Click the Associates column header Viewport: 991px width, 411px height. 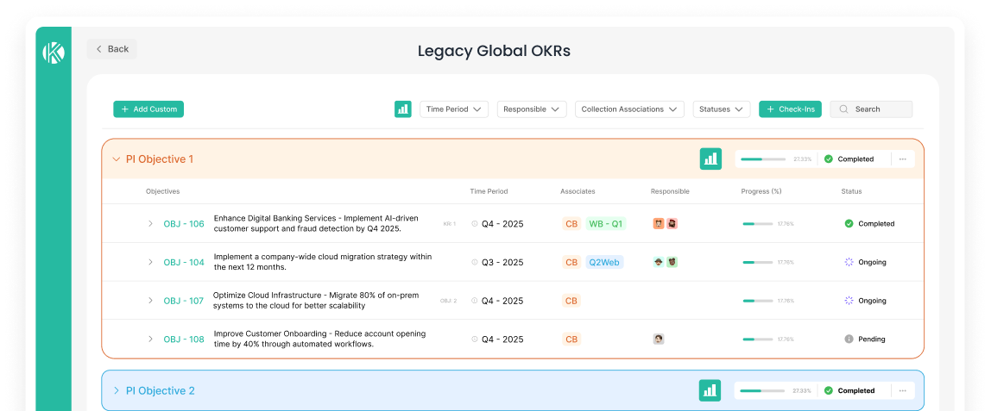click(x=578, y=191)
